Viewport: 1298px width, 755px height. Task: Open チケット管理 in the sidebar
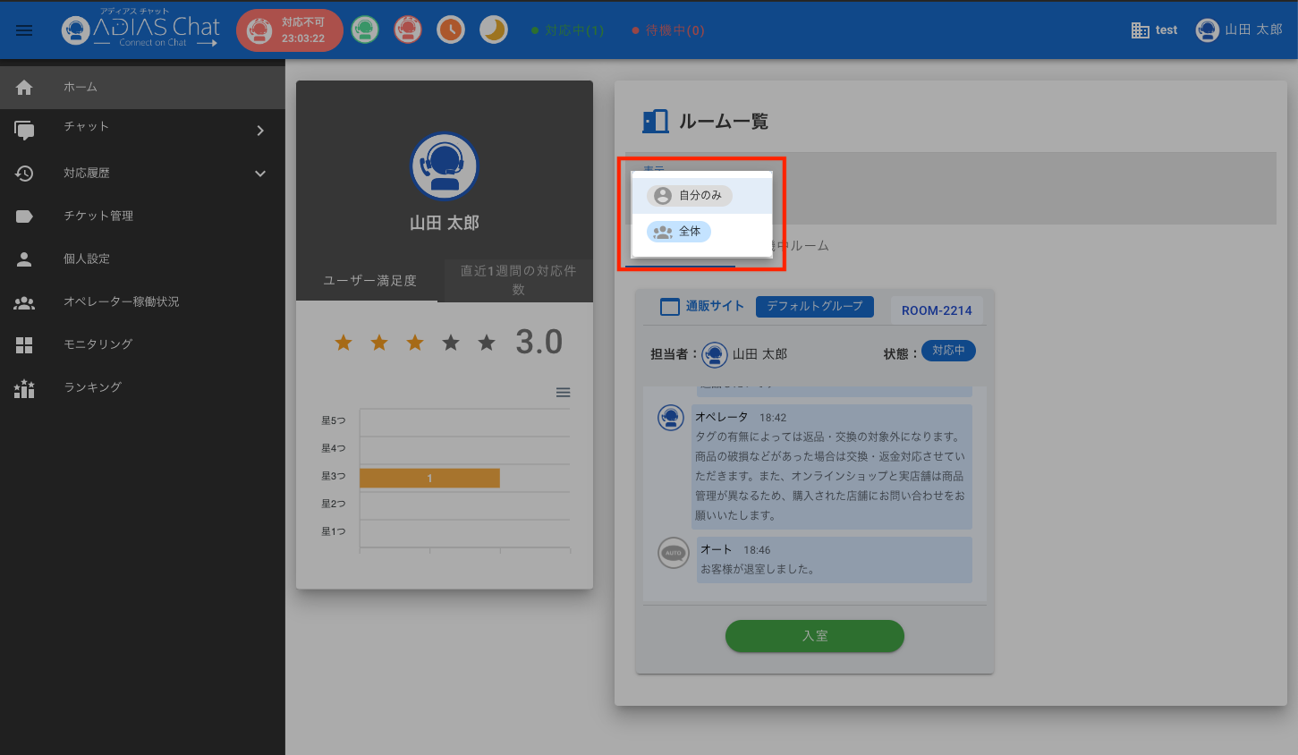pos(98,216)
